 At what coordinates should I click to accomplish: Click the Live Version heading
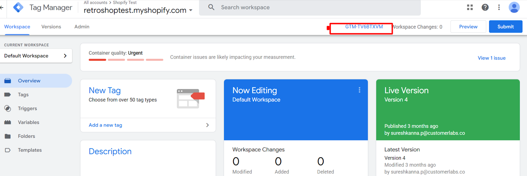(x=406, y=90)
